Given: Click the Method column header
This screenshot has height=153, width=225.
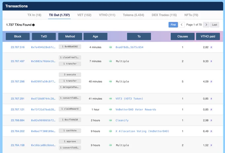Looking at the screenshot, I should point(70,36).
